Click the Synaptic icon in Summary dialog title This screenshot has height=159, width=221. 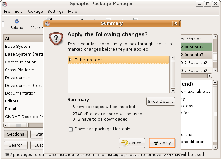click(x=48, y=24)
